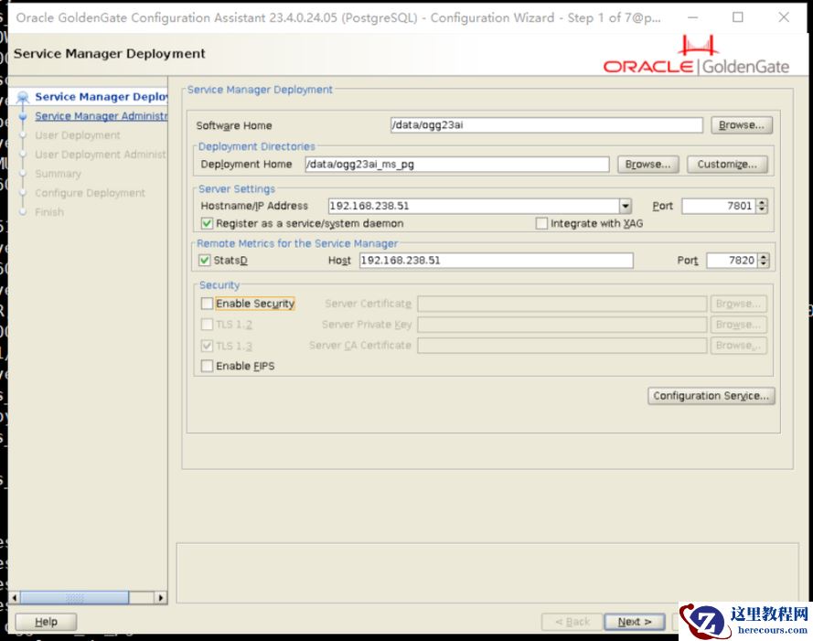This screenshot has width=813, height=641.
Task: Increase Server Settings port with up arrow
Action: tap(763, 202)
